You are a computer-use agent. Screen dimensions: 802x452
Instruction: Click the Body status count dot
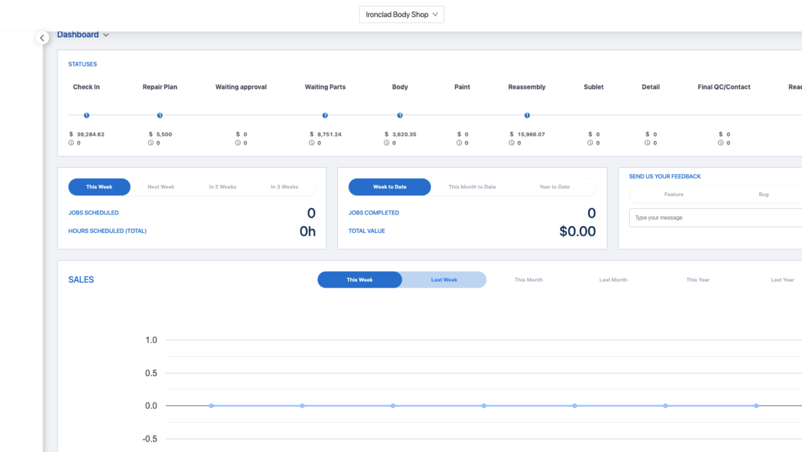pos(400,116)
